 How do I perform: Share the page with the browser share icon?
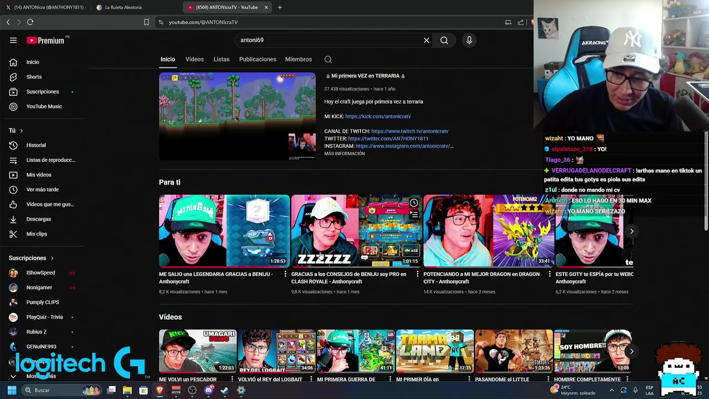click(521, 22)
